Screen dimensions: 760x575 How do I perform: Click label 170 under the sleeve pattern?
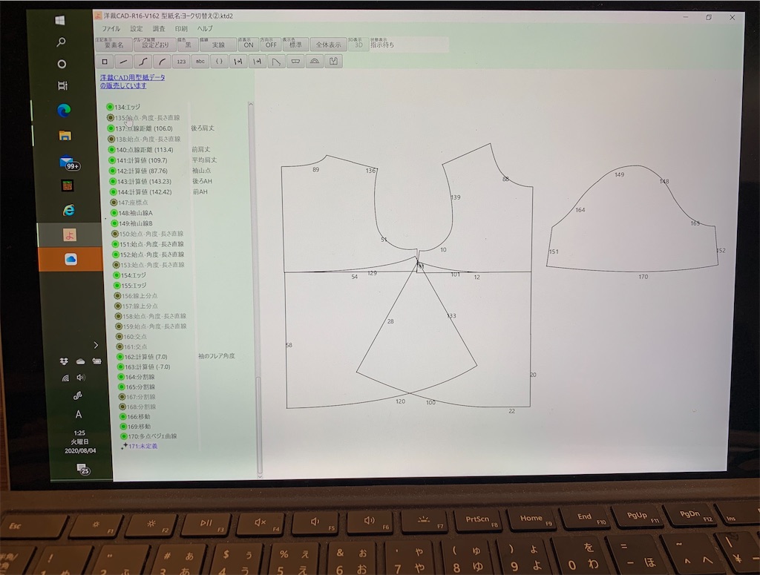[643, 277]
